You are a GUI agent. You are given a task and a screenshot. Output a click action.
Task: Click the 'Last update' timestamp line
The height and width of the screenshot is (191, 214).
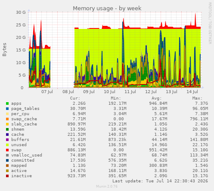tap(160, 181)
